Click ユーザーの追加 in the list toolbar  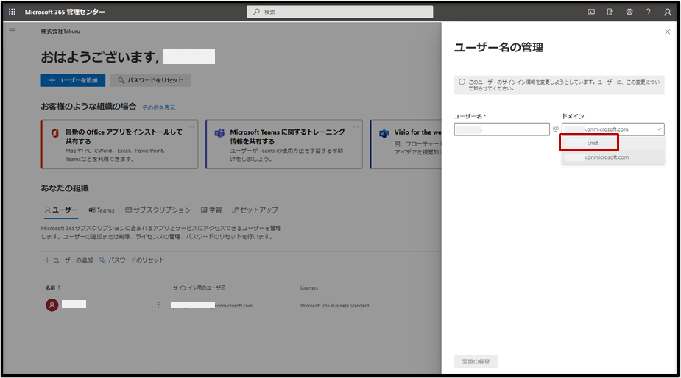(68, 260)
